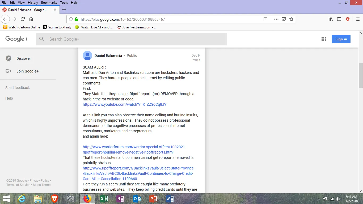Launch Brave browser from taskbar
363x204 pixels.
click(54, 199)
